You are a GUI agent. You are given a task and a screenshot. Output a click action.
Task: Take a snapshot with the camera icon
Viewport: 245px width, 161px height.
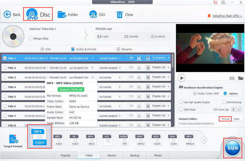point(232,78)
